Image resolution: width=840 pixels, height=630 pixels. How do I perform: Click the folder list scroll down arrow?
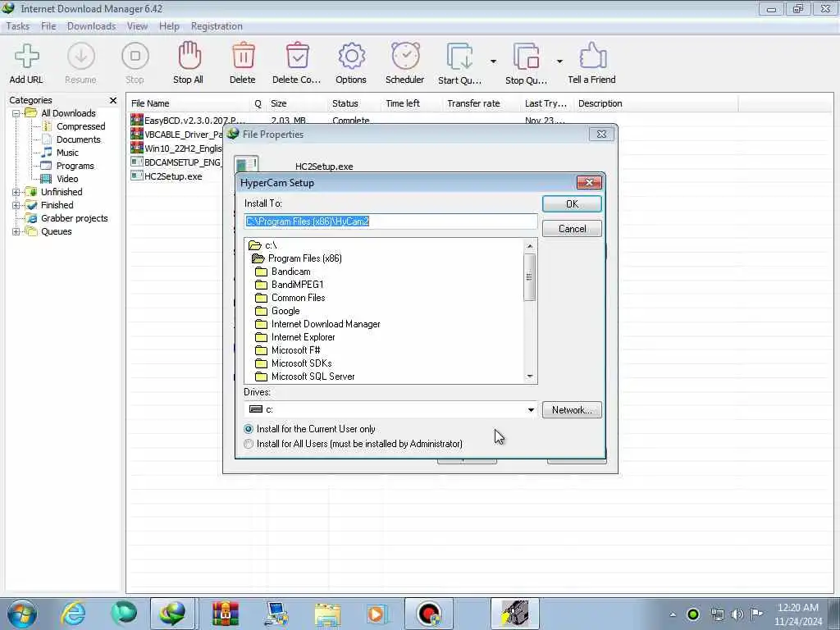coord(530,377)
